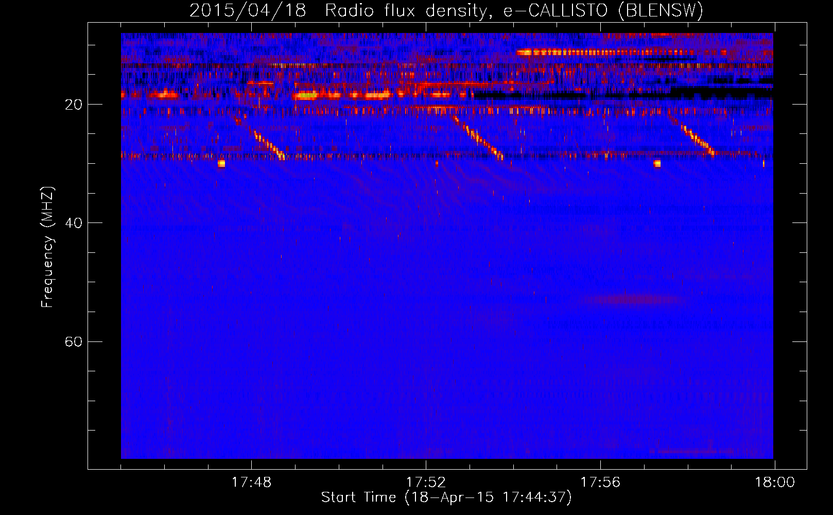Image resolution: width=833 pixels, height=515 pixels.
Task: Click the 'e-CALLISTO (BLENSW)' title text
Action: tap(603, 11)
